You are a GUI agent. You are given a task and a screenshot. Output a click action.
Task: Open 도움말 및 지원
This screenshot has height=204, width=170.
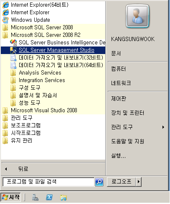tap(127, 141)
